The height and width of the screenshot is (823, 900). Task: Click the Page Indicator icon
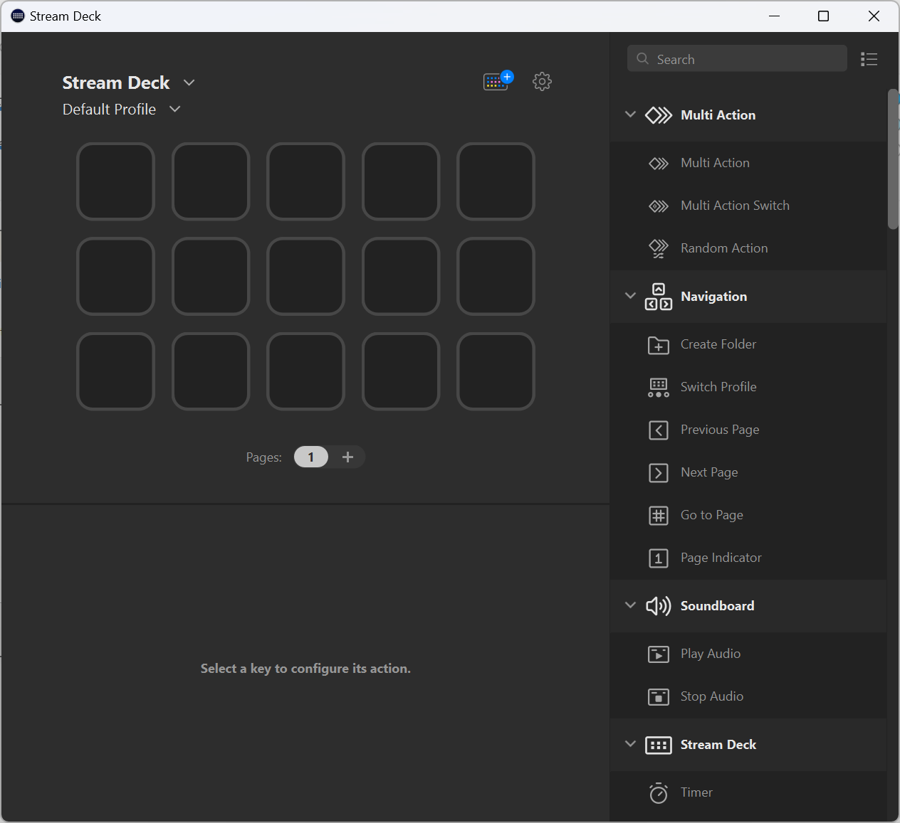(658, 558)
